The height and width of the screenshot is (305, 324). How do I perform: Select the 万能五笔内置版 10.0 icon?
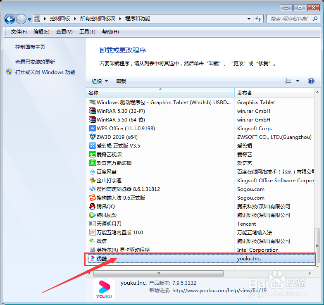pyautogui.click(x=93, y=232)
